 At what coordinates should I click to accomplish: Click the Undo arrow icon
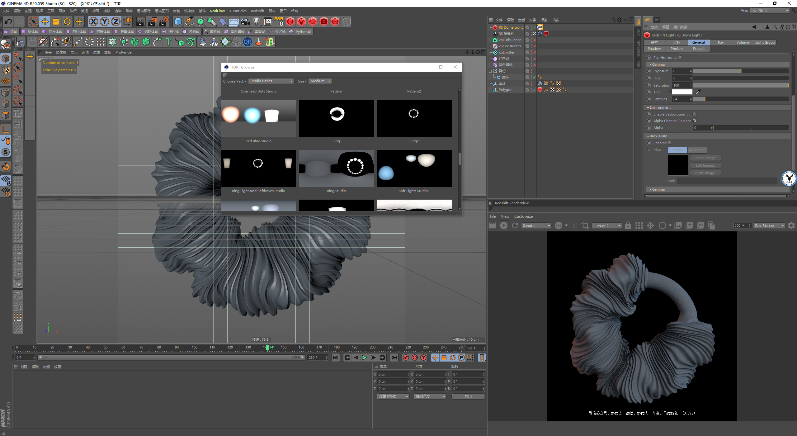tap(8, 21)
